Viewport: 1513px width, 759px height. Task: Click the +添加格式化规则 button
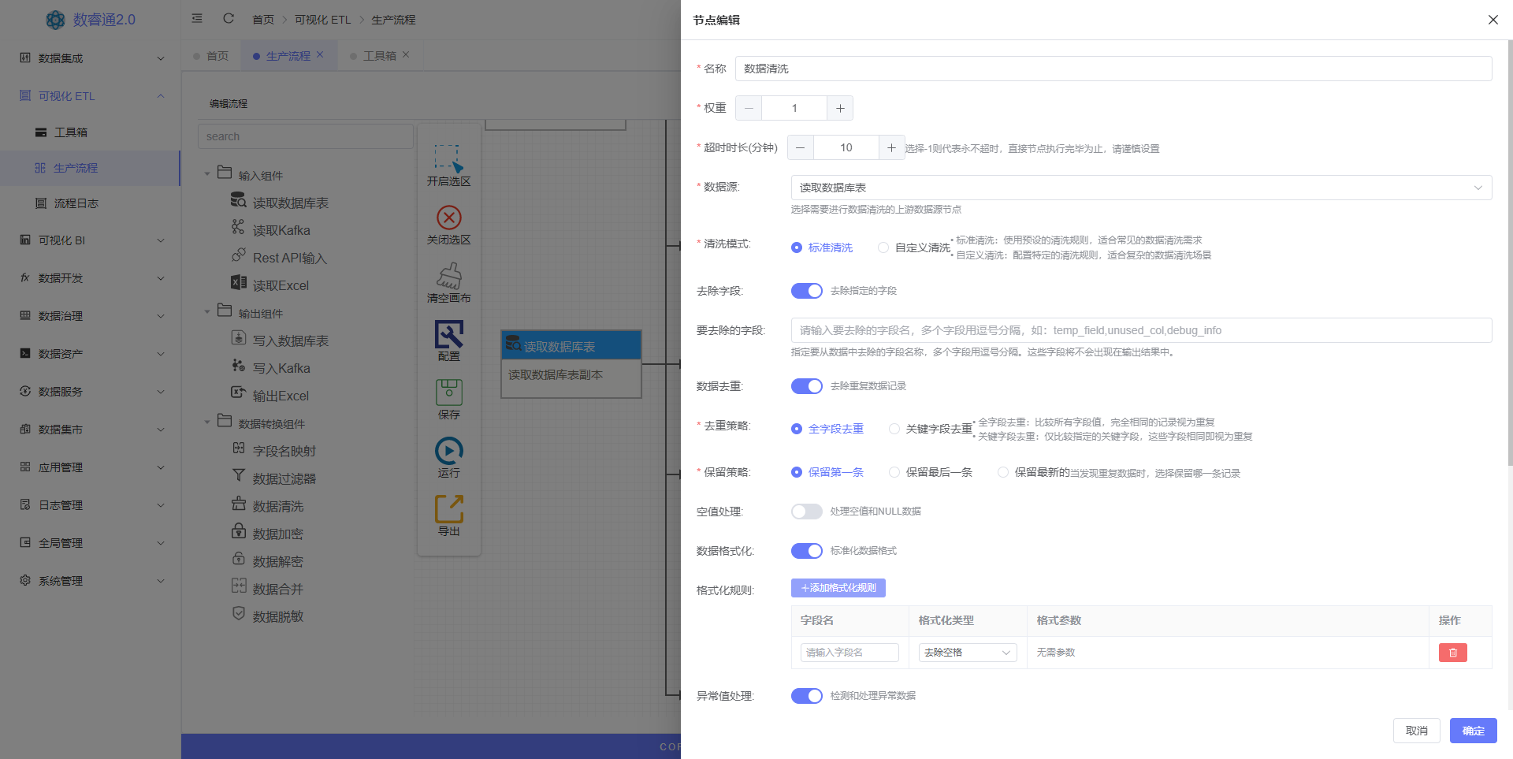838,588
